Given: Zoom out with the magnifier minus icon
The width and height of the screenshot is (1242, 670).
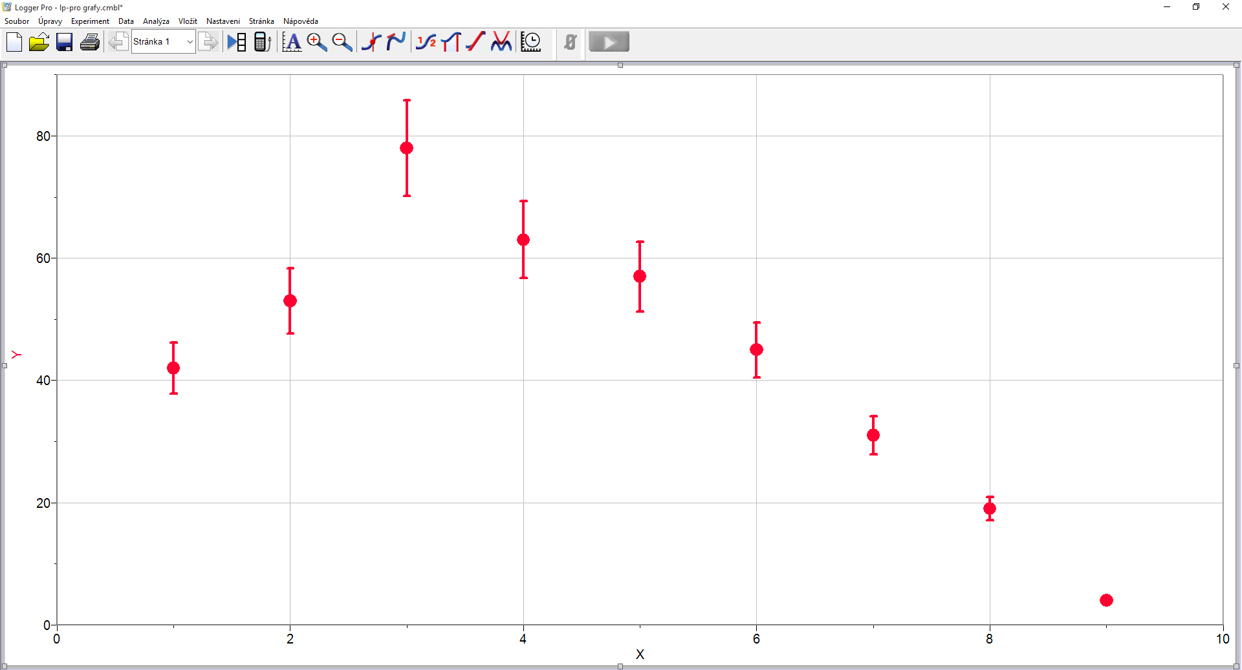Looking at the screenshot, I should click(342, 42).
